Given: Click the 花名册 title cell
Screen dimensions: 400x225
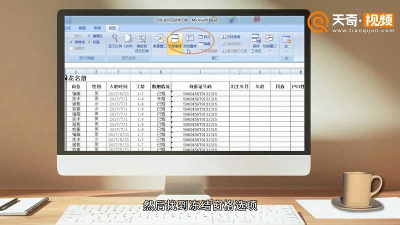Looking at the screenshot, I should pos(77,78).
